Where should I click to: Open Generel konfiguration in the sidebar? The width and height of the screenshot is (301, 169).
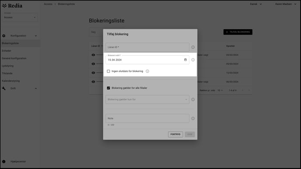(14, 58)
